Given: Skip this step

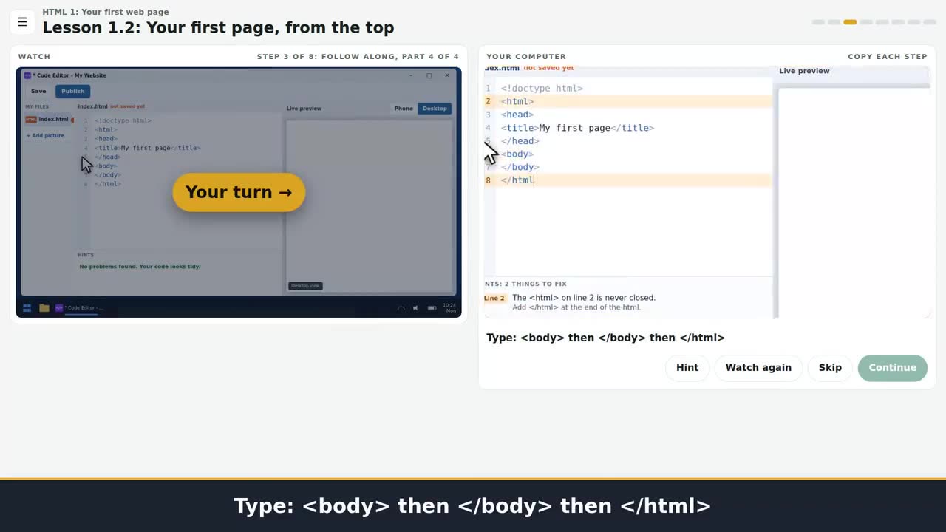Looking at the screenshot, I should [x=830, y=367].
